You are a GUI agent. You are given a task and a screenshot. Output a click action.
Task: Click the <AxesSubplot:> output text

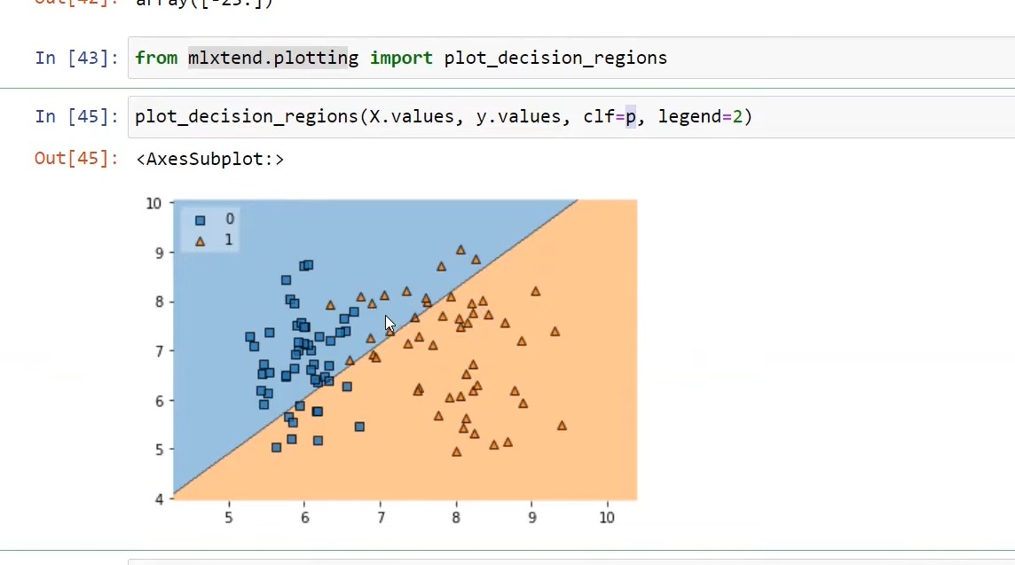(x=210, y=160)
